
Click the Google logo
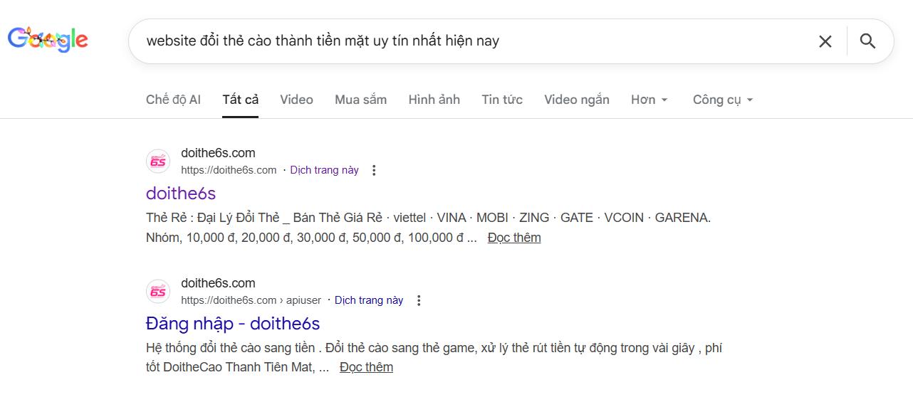pos(48,39)
